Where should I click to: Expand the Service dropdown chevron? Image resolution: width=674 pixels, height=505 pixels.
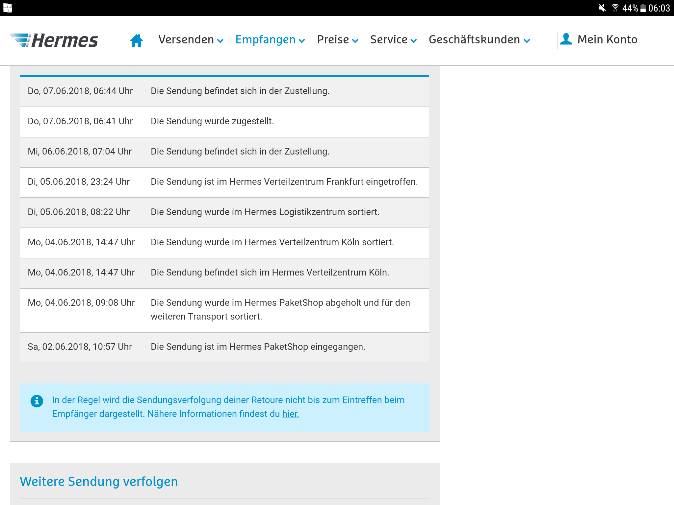(414, 41)
